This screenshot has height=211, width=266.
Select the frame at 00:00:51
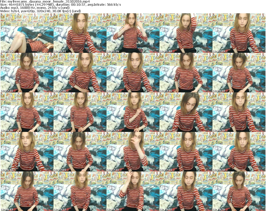click(x=80, y=33)
